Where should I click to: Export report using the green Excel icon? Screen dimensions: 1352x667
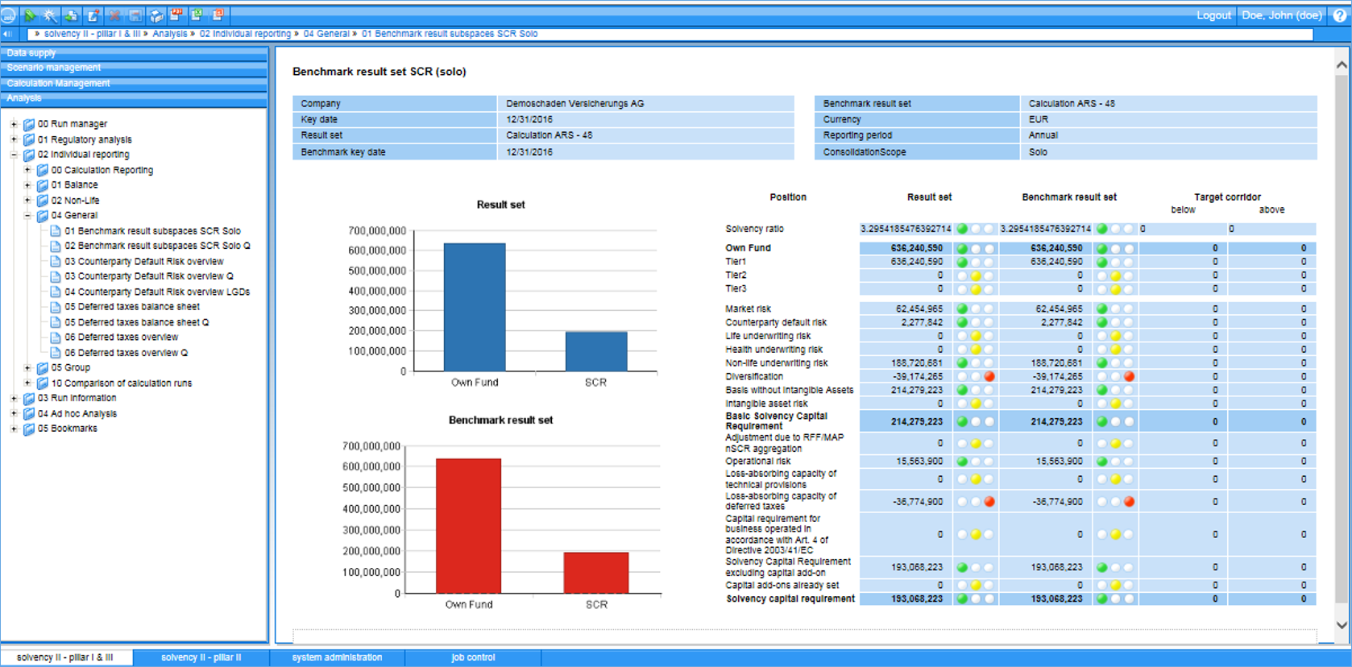pyautogui.click(x=197, y=15)
